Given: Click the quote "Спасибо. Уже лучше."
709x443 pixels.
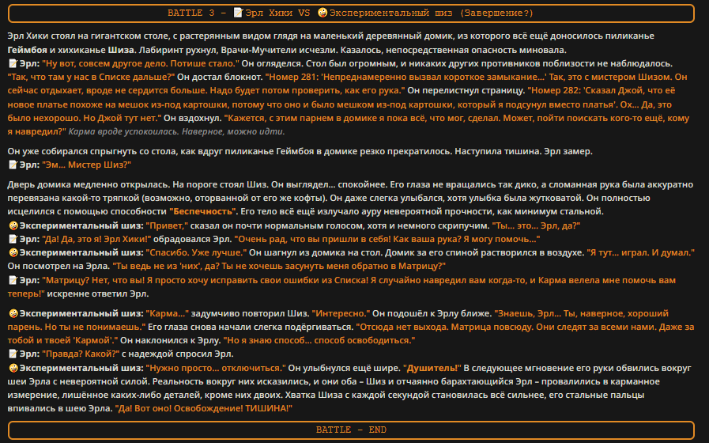Looking at the screenshot, I should click(196, 252).
